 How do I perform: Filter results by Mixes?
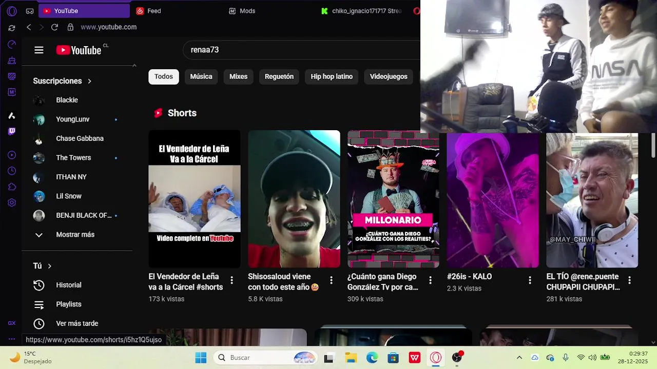click(x=238, y=77)
